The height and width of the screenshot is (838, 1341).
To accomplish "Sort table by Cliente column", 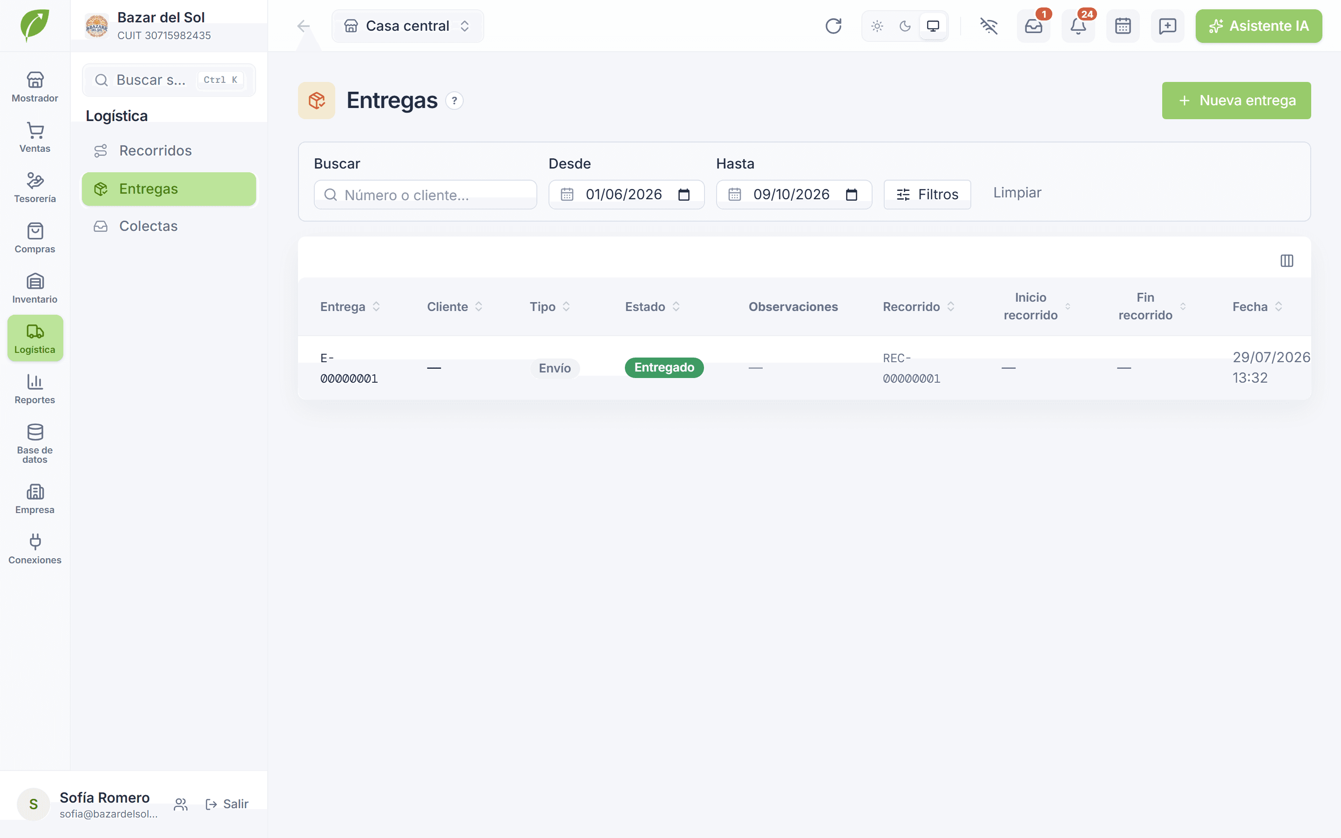I will click(x=454, y=306).
